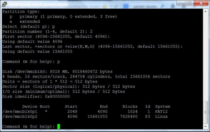Screen dimensions: 210x132
Task: Minimize the PuTTY terminal window
Action: [x=181, y=3]
